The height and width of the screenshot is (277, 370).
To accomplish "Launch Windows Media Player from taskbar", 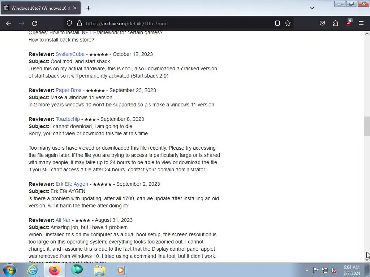I will [x=121, y=270].
